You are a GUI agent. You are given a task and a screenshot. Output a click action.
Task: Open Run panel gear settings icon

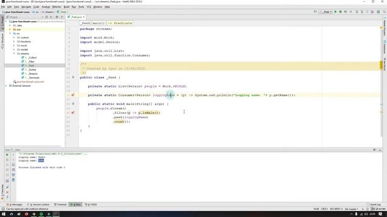pos(374,149)
